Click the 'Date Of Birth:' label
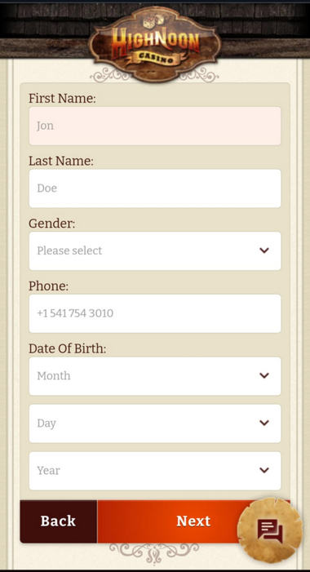The width and height of the screenshot is (310, 572). pyautogui.click(x=68, y=348)
